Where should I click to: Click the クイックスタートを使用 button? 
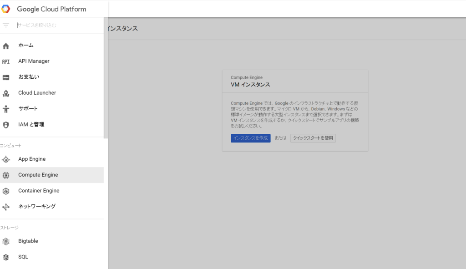(313, 138)
